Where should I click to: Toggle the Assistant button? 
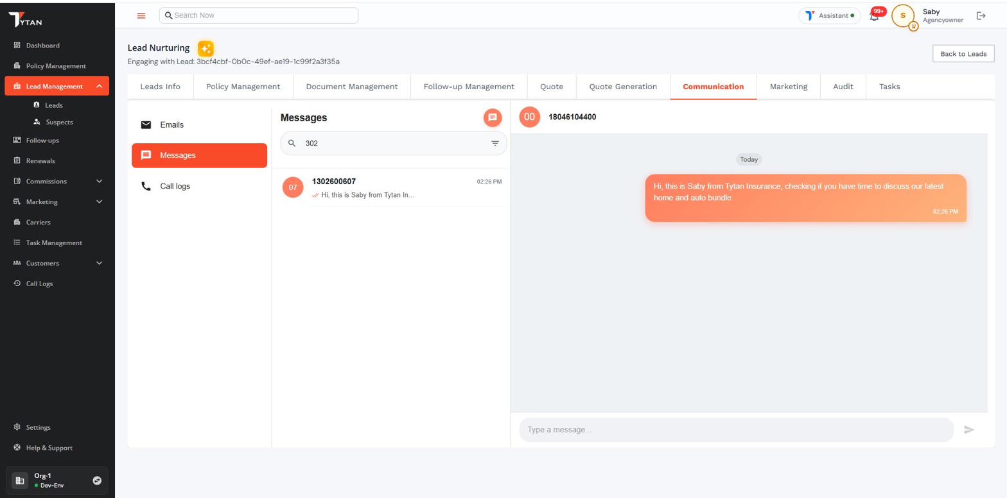(x=829, y=16)
